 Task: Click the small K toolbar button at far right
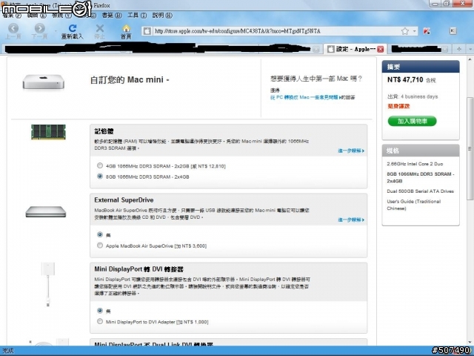[x=453, y=30]
